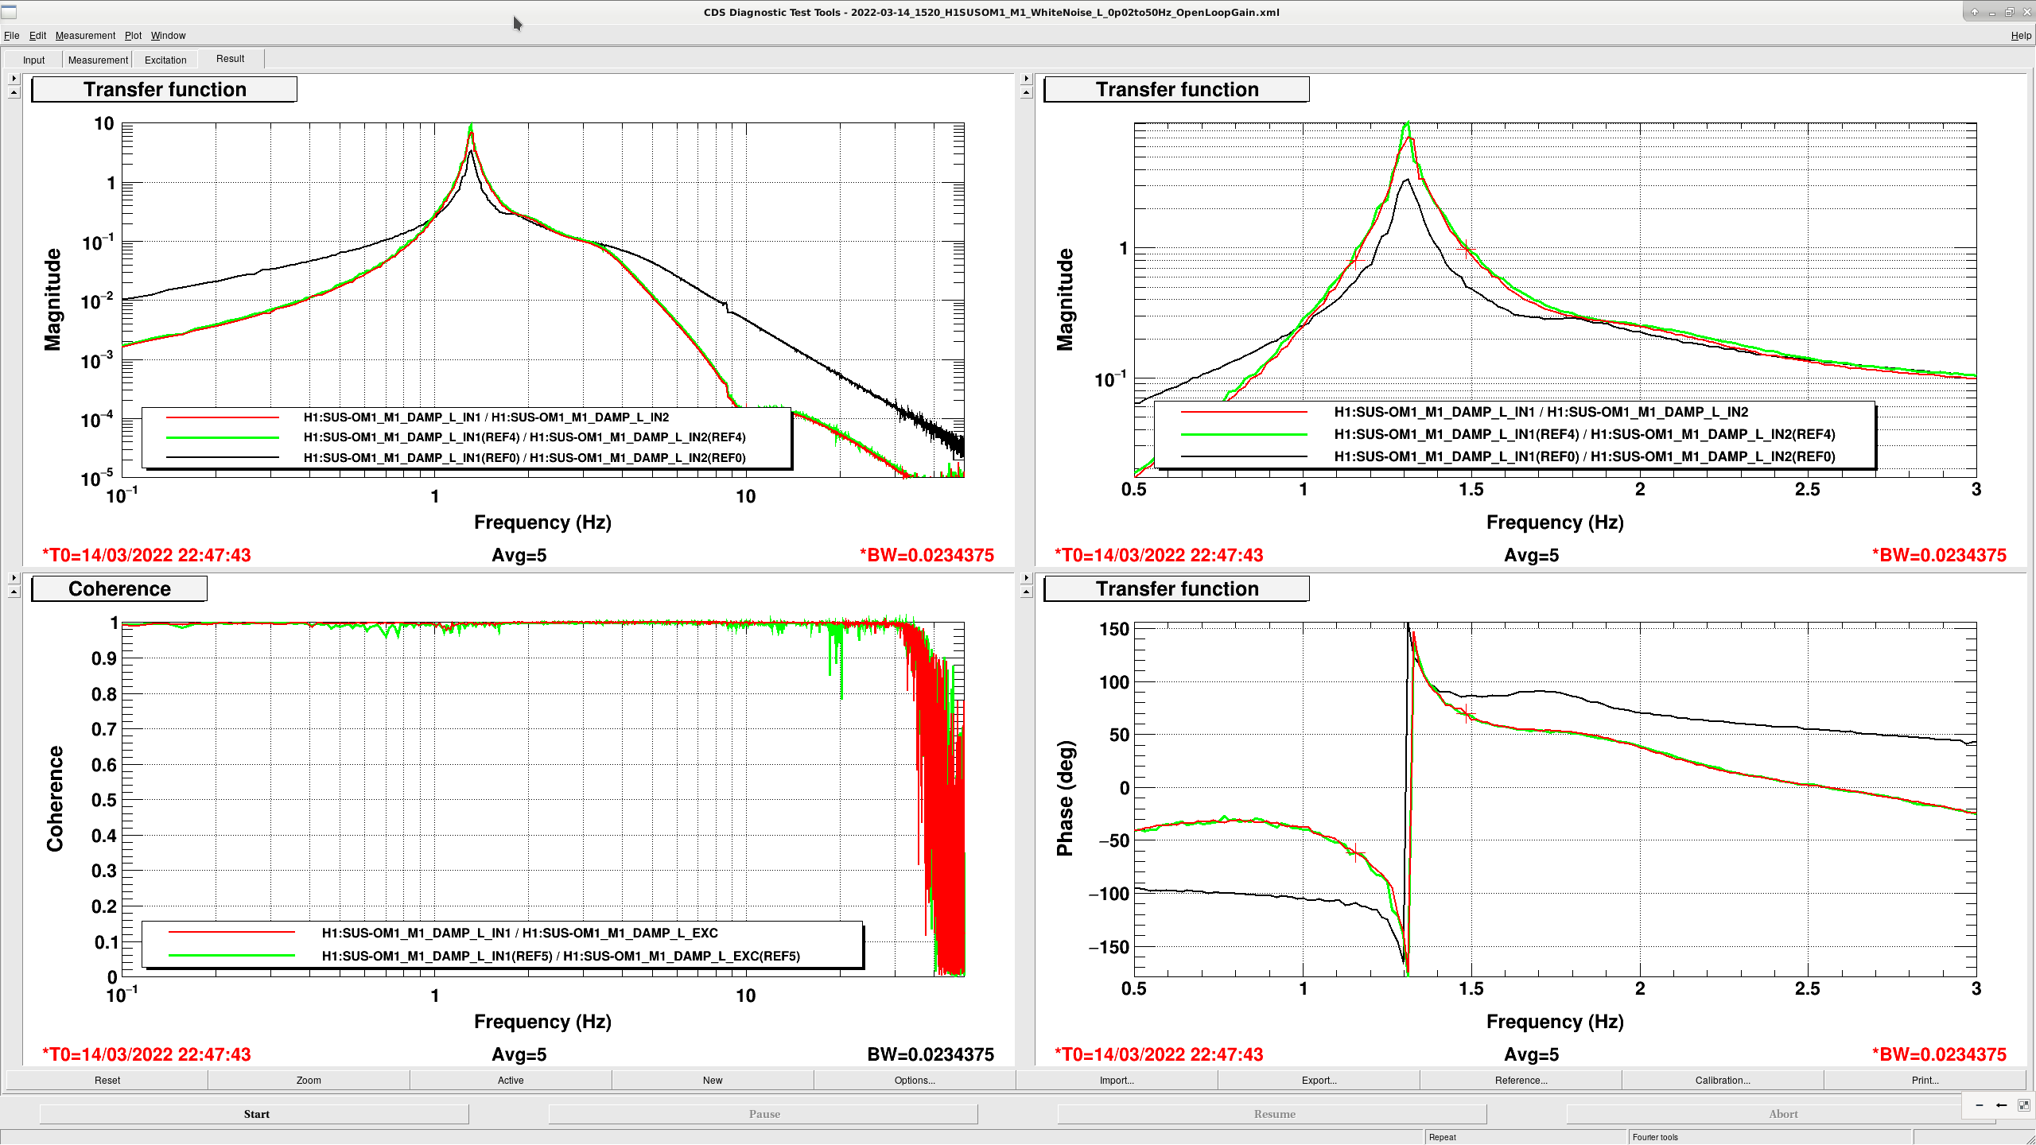Select the Input tab
Viewport: 2036px width, 1145px height.
click(33, 60)
